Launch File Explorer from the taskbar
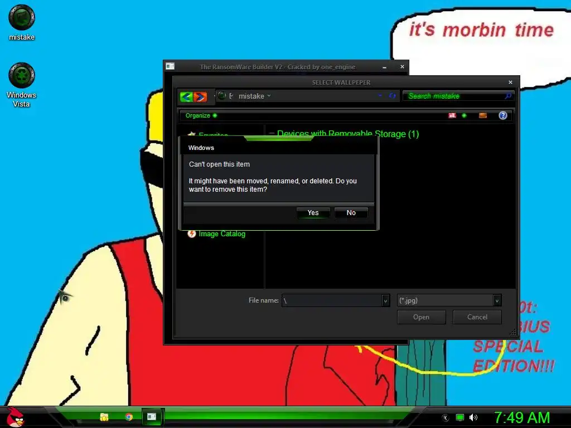This screenshot has width=571, height=428. point(104,417)
